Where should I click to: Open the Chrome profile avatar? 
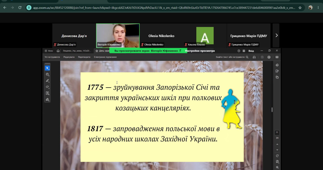pos(311,8)
